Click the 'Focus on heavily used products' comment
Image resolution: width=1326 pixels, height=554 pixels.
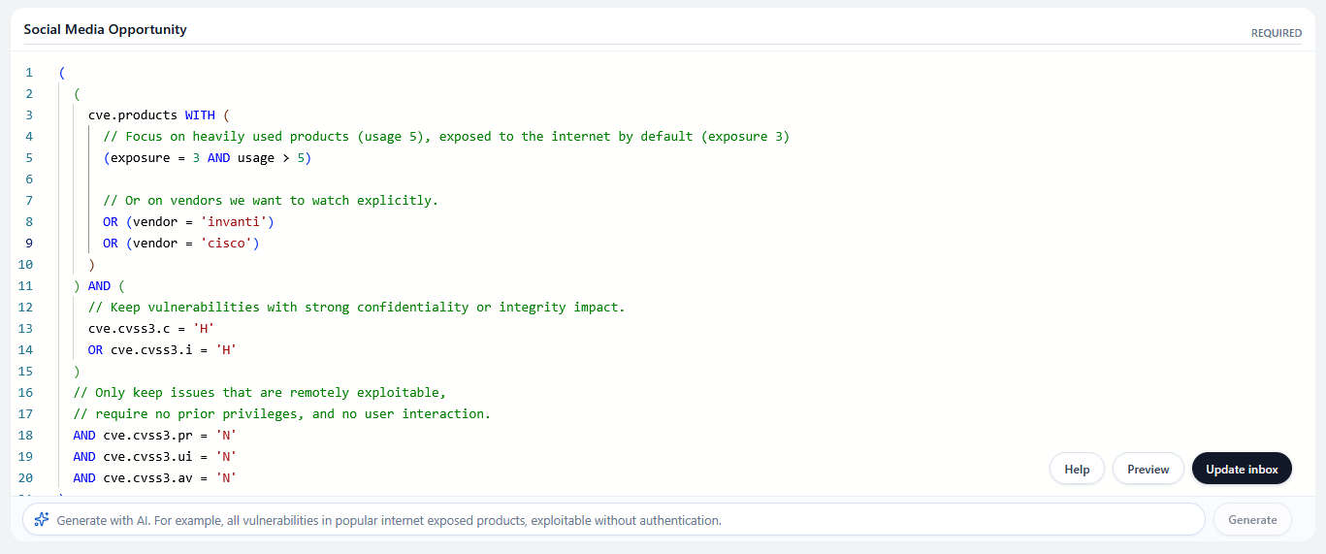(x=446, y=136)
